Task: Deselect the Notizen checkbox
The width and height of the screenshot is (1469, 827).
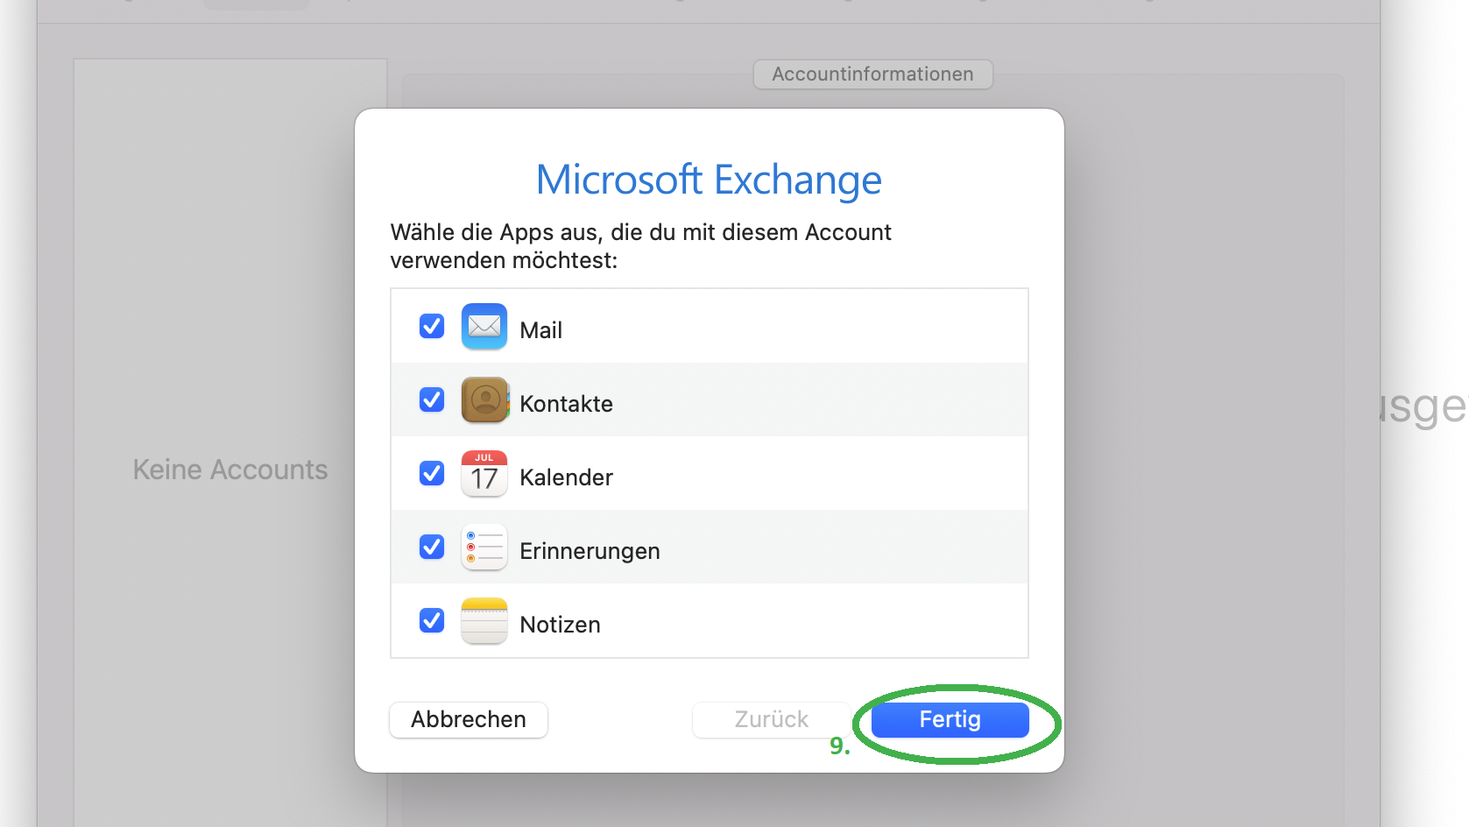Action: point(432,621)
